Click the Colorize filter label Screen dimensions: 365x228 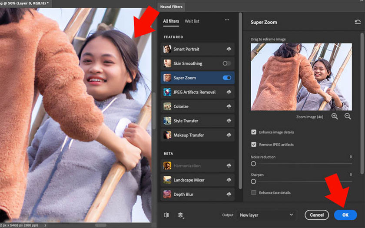pos(181,106)
